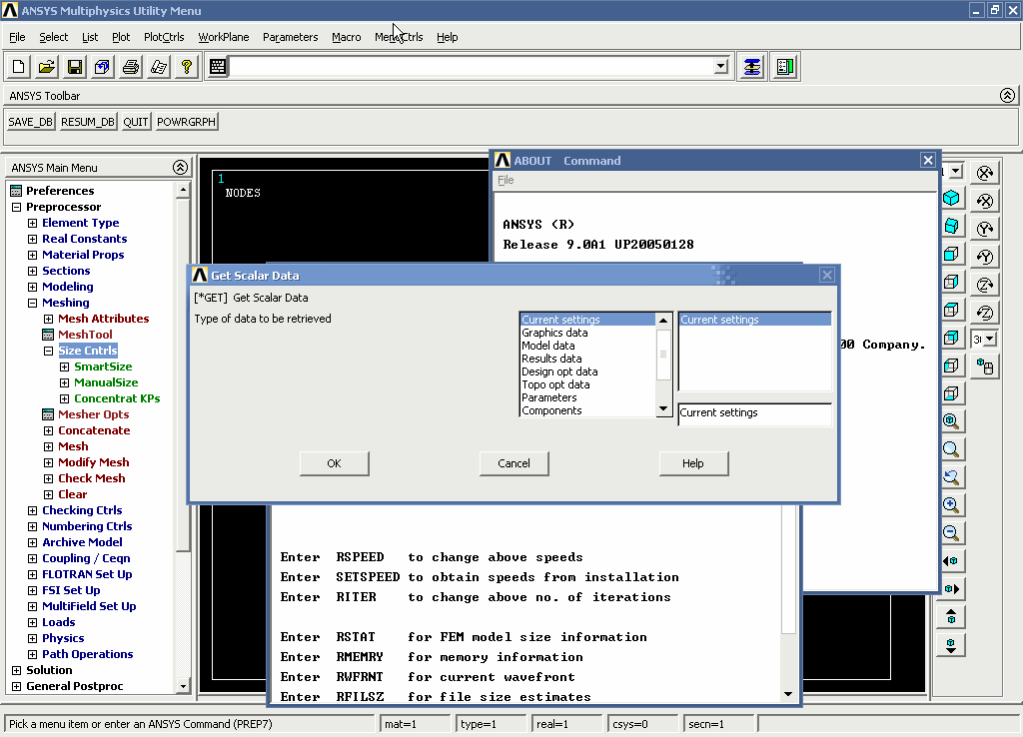Click Fit View zoom icon
1023x737 pixels.
tap(951, 421)
